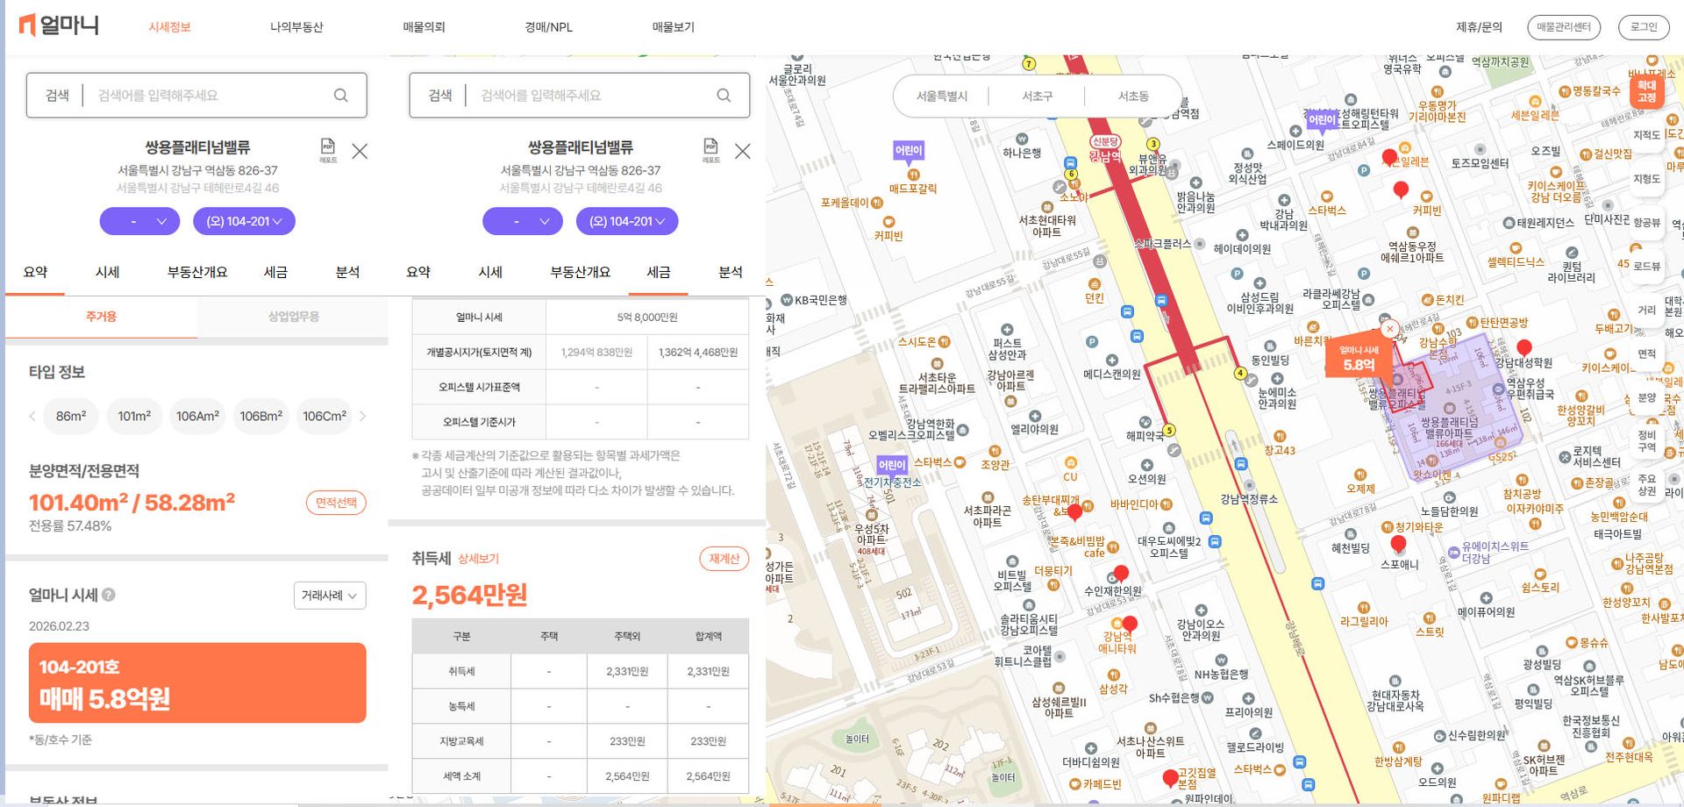Viewport: 1684px width, 807px height.
Task: Dismiss the 5.8억 price popup on the map
Action: coord(1389,329)
